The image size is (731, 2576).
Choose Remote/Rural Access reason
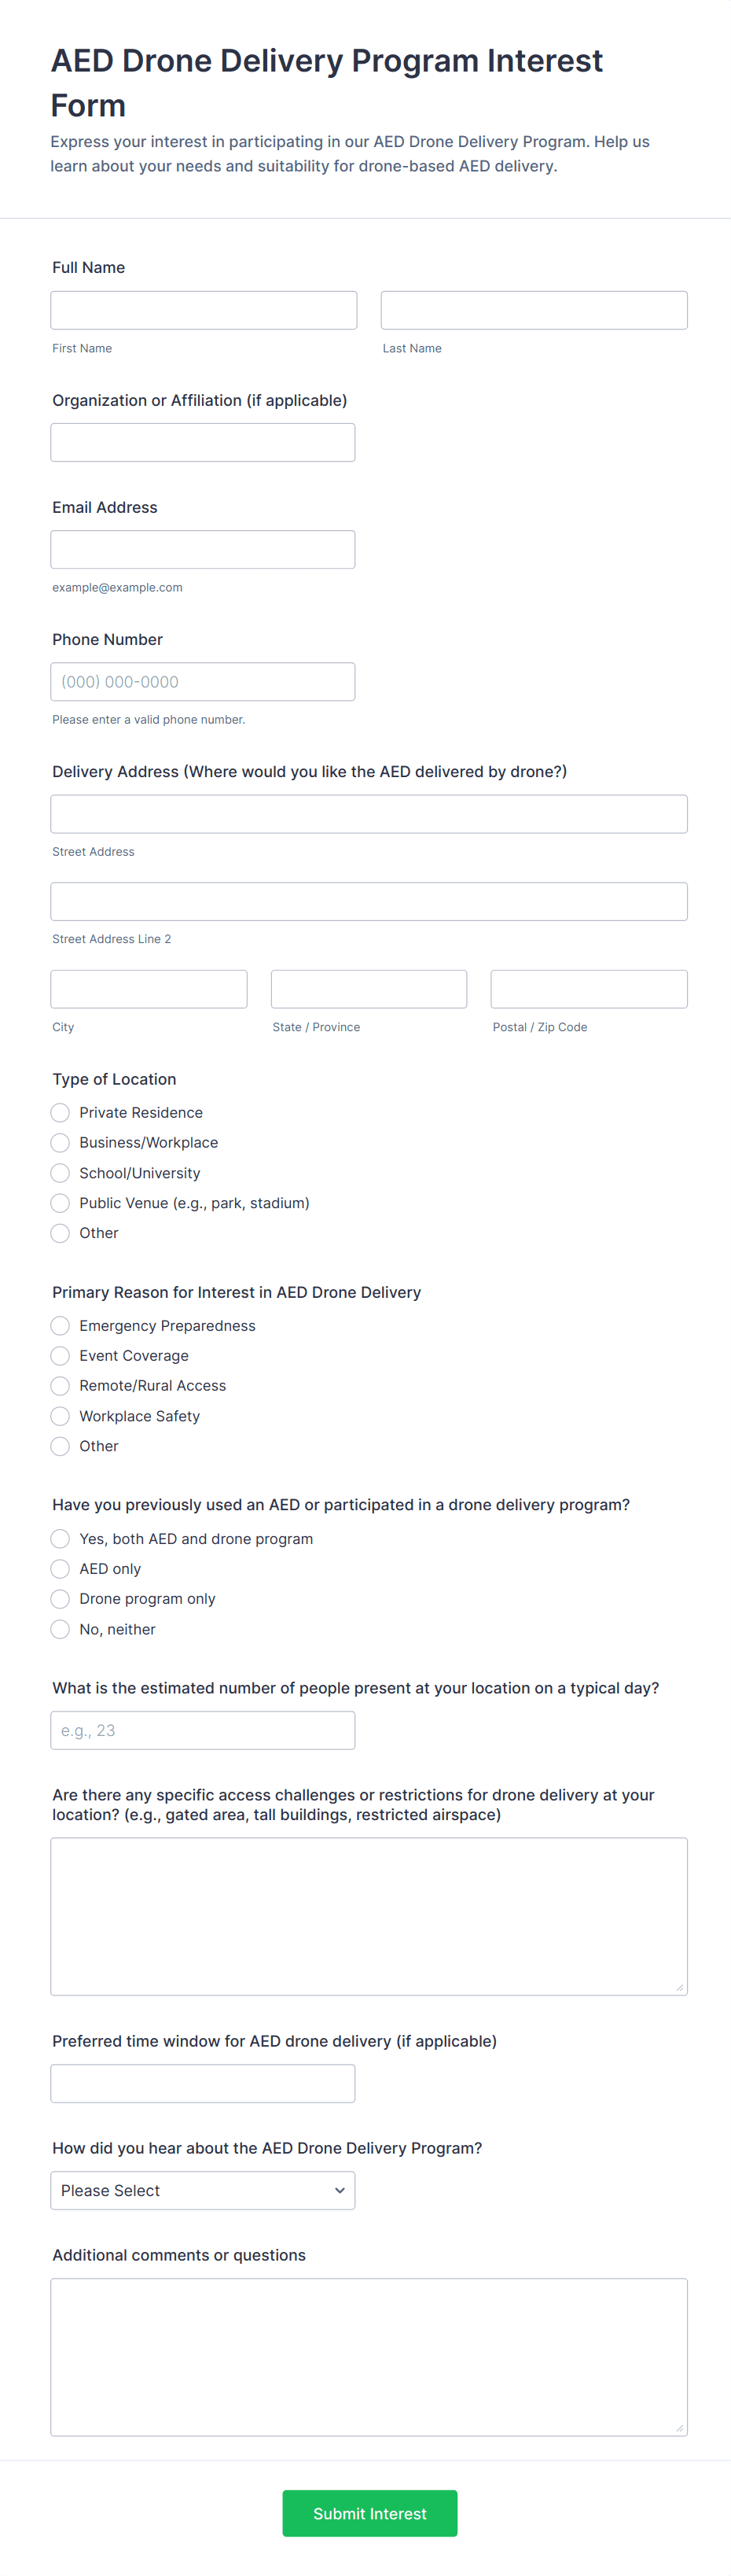click(x=60, y=1385)
